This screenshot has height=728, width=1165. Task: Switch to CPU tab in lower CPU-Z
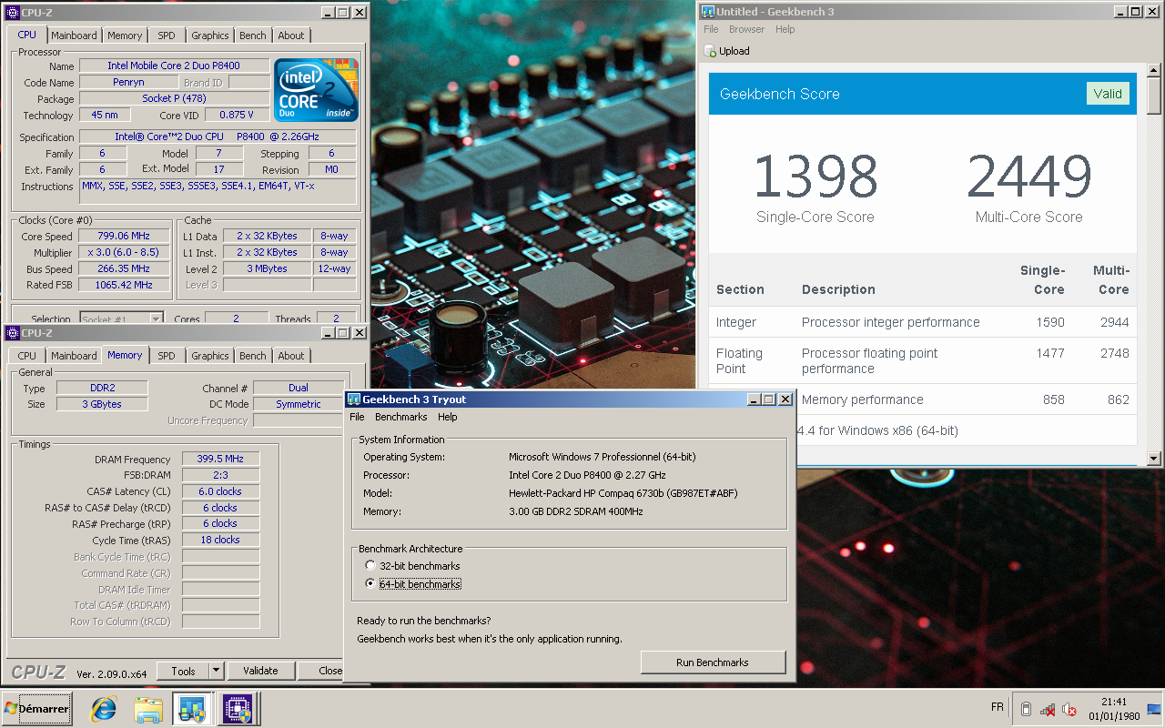[27, 356]
